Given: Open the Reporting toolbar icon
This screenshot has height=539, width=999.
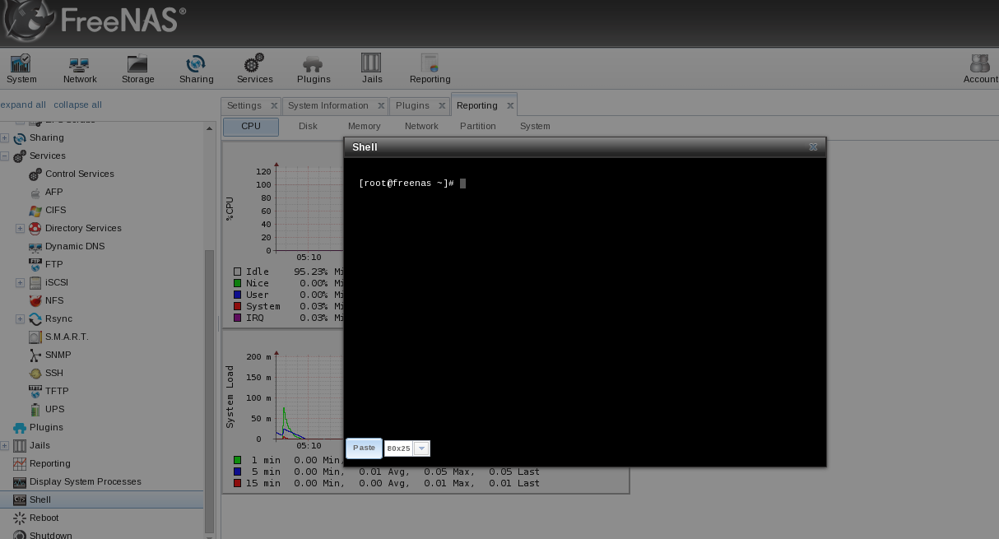Looking at the screenshot, I should (x=430, y=68).
